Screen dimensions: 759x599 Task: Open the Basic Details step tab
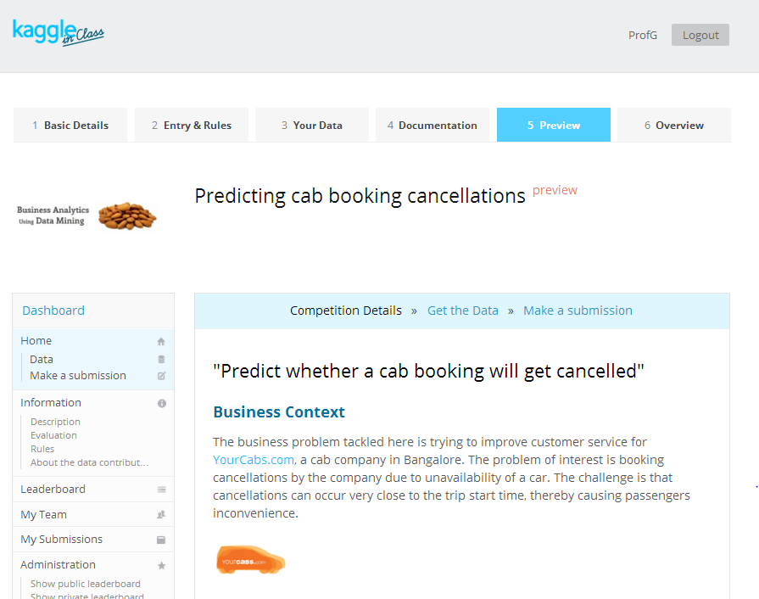coord(70,125)
